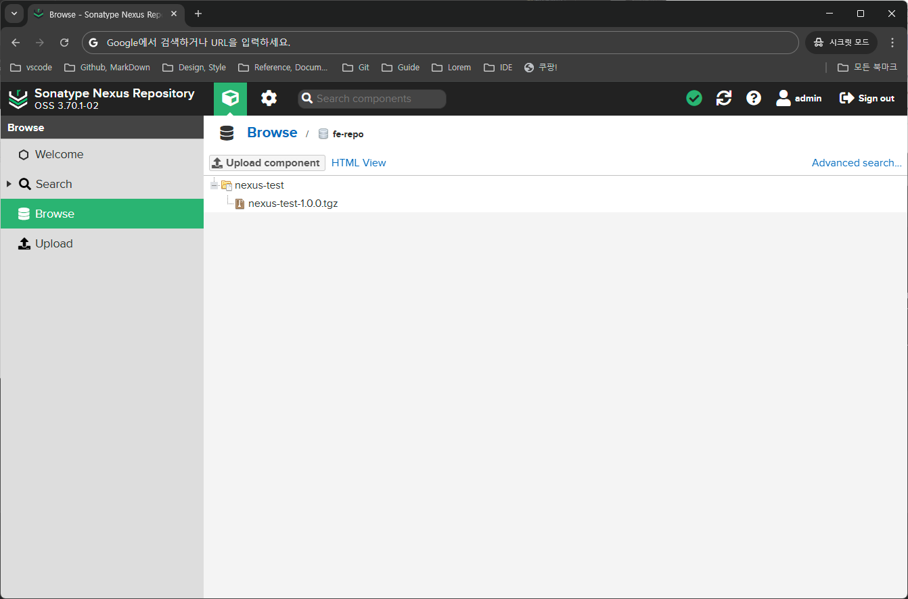Screen dimensions: 908x599
Task: Open the Guide bookmark folder
Action: pyautogui.click(x=401, y=68)
